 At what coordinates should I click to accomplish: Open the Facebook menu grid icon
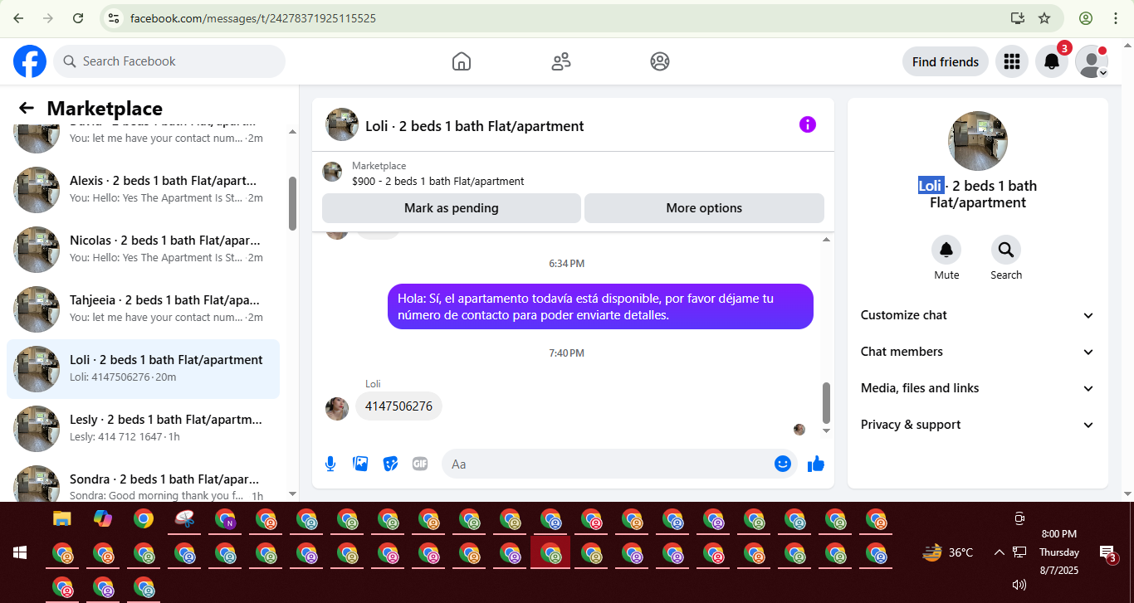coord(1011,61)
